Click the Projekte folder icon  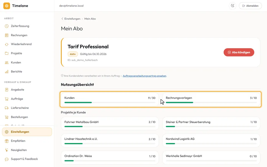click(x=7, y=53)
